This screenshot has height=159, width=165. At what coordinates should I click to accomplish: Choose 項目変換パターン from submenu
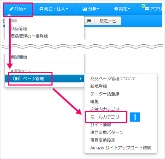pos(107,132)
